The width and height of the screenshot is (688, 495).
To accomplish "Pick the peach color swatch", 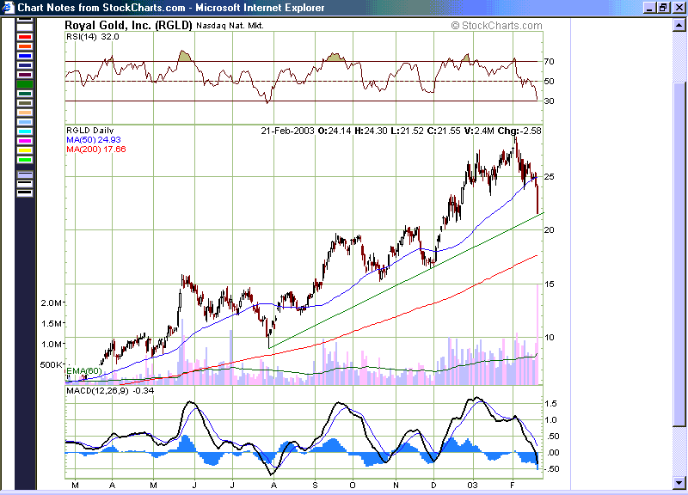I will (x=25, y=113).
